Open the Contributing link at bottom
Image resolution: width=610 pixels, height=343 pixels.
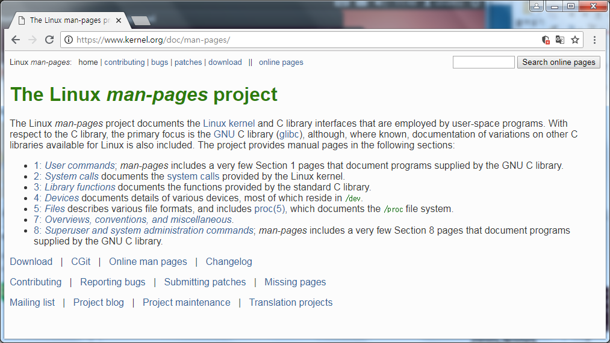36,282
